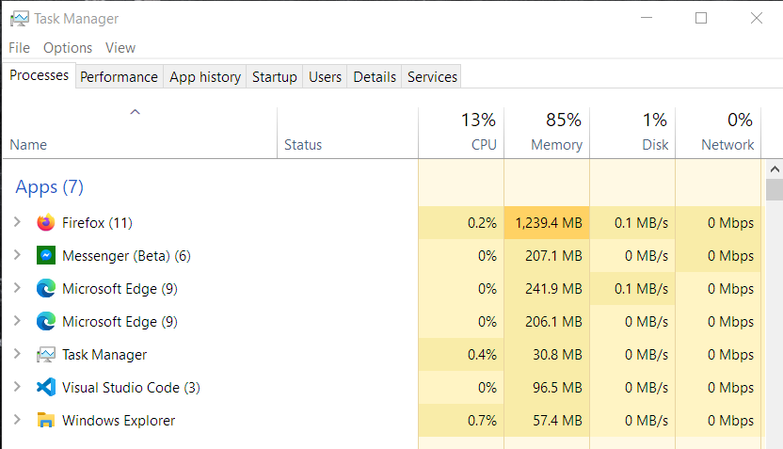Image resolution: width=783 pixels, height=449 pixels.
Task: Expand the Task Manager process row
Action: tap(18, 354)
